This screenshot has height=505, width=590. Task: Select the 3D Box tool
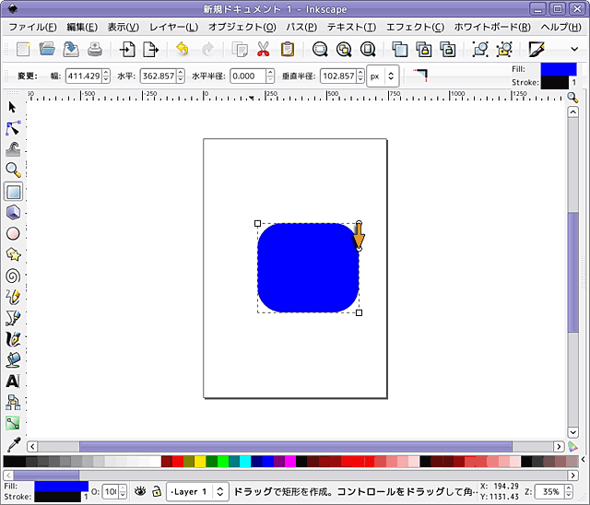point(13,213)
